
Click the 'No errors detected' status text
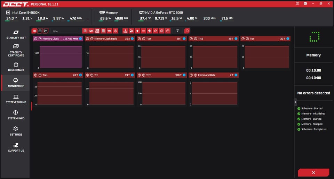coord(313,93)
